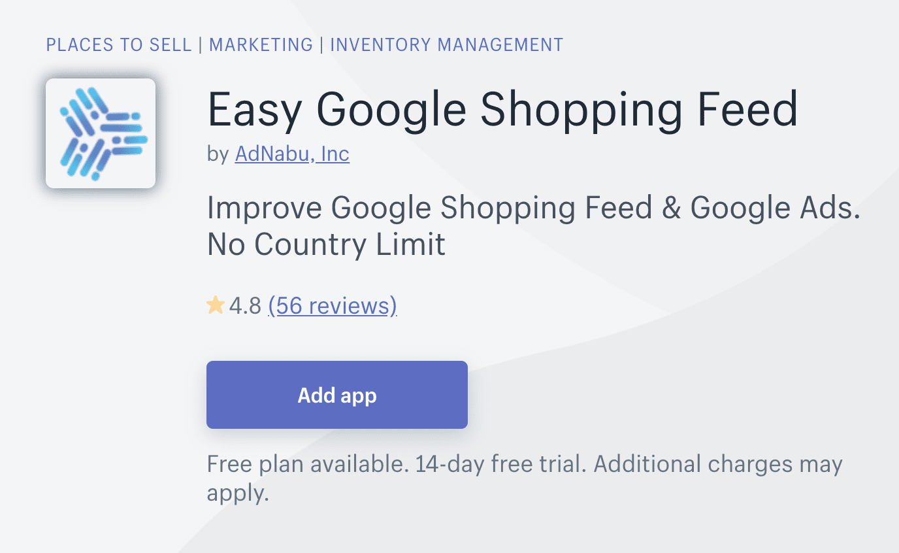View the 56 reviews link
Viewport: 899px width, 553px height.
coord(332,305)
